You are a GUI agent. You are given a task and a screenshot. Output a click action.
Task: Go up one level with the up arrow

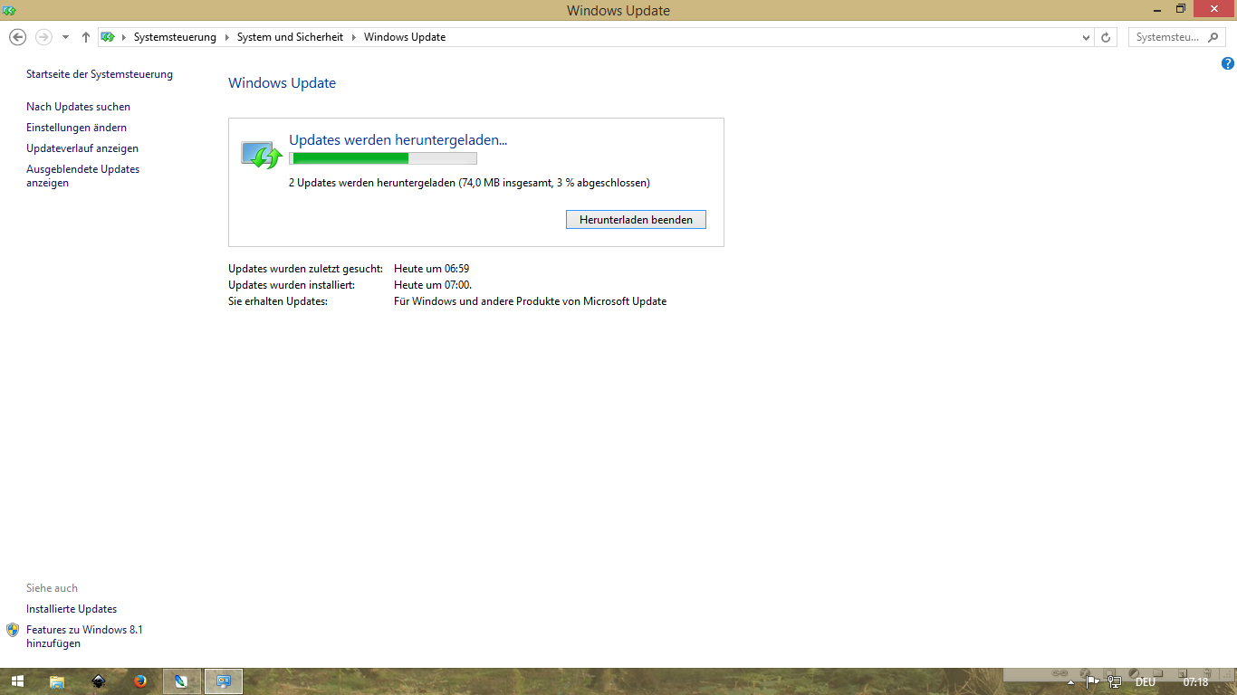85,37
